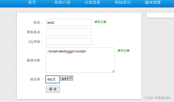Click the 验证码： field label
Screen dimensions: 174x102
(x=37, y=79)
